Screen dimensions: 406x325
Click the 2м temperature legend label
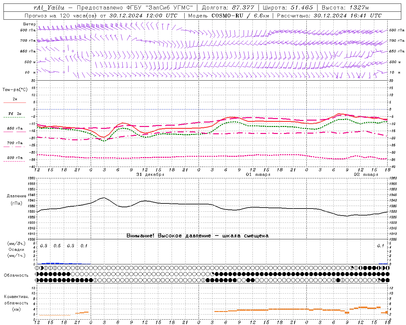[15, 99]
